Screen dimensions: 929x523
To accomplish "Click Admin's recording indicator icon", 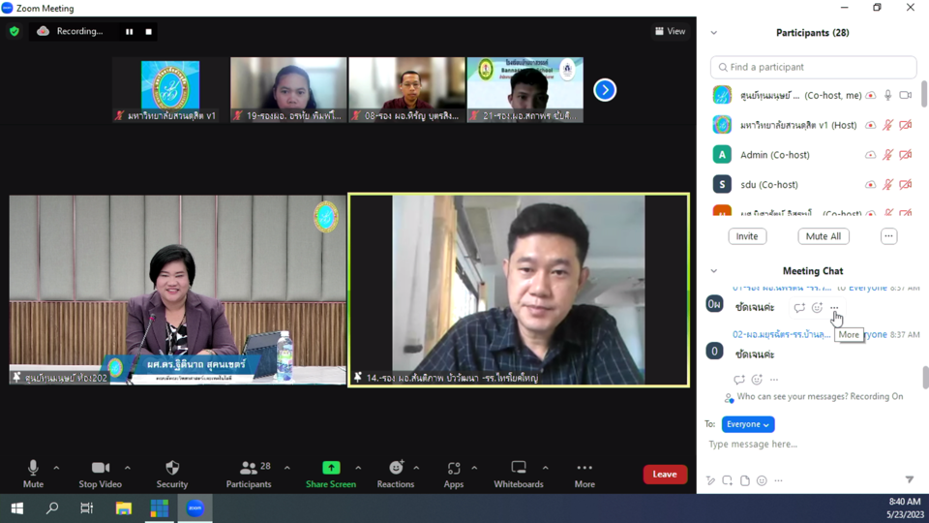I will point(870,155).
